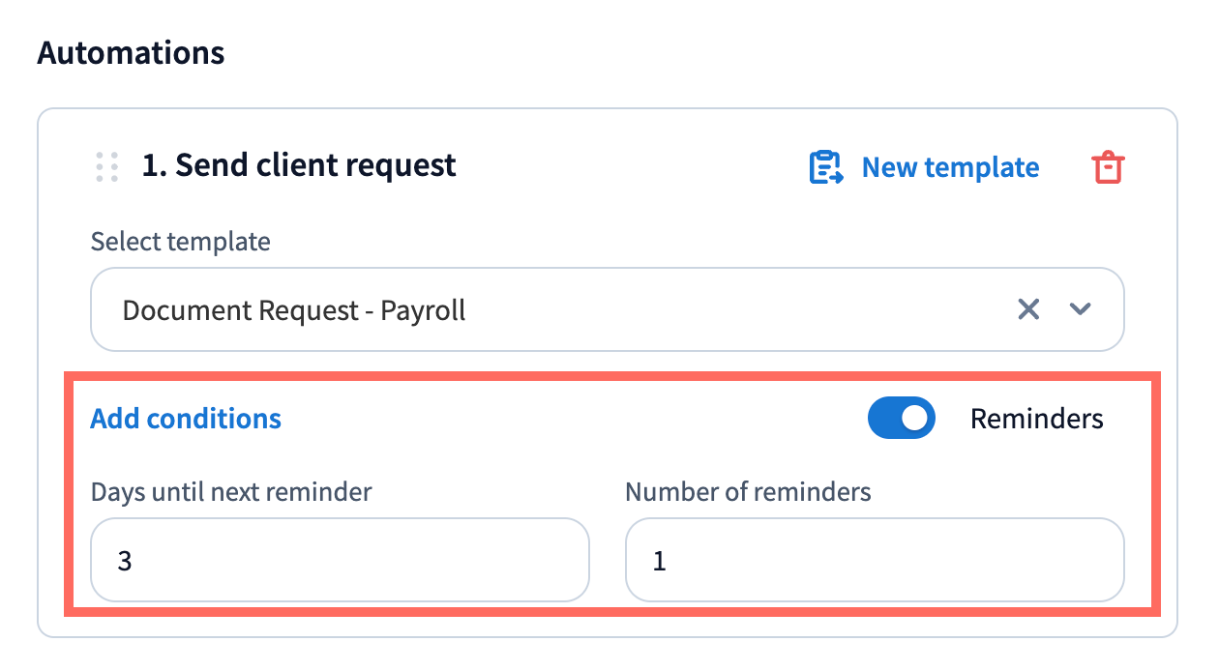Screen dimensions: 1219x671
Task: Select the "1. Send client request" title
Action: [x=299, y=165]
